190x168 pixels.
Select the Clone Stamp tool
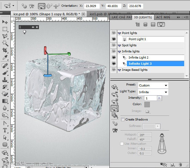(5, 80)
